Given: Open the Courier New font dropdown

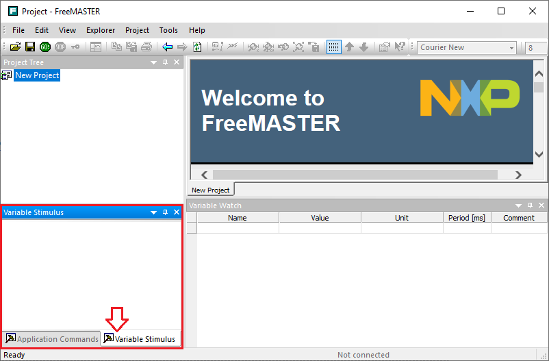Looking at the screenshot, I should click(x=511, y=48).
